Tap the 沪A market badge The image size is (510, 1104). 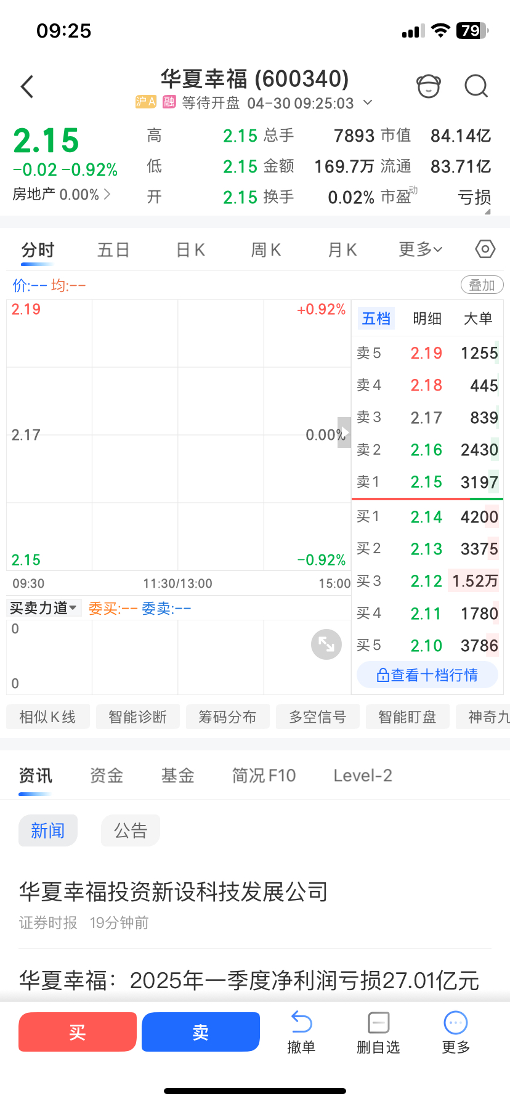coord(146,102)
